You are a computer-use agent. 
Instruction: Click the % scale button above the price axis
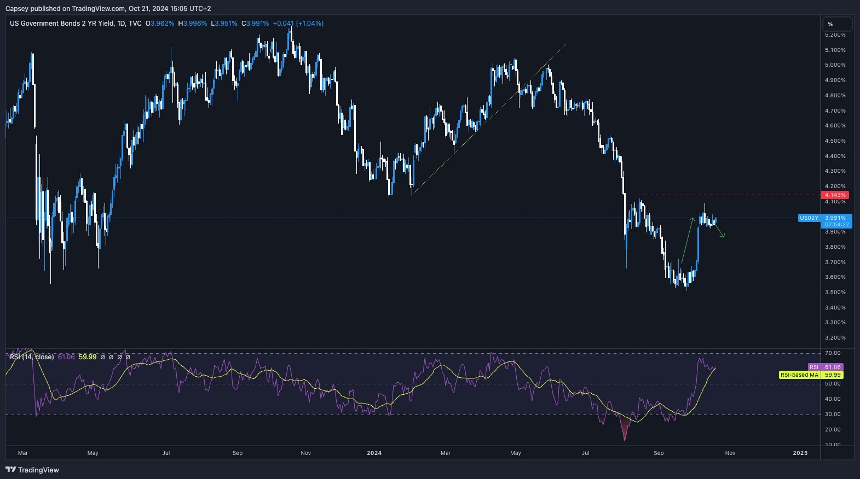[x=838, y=24]
